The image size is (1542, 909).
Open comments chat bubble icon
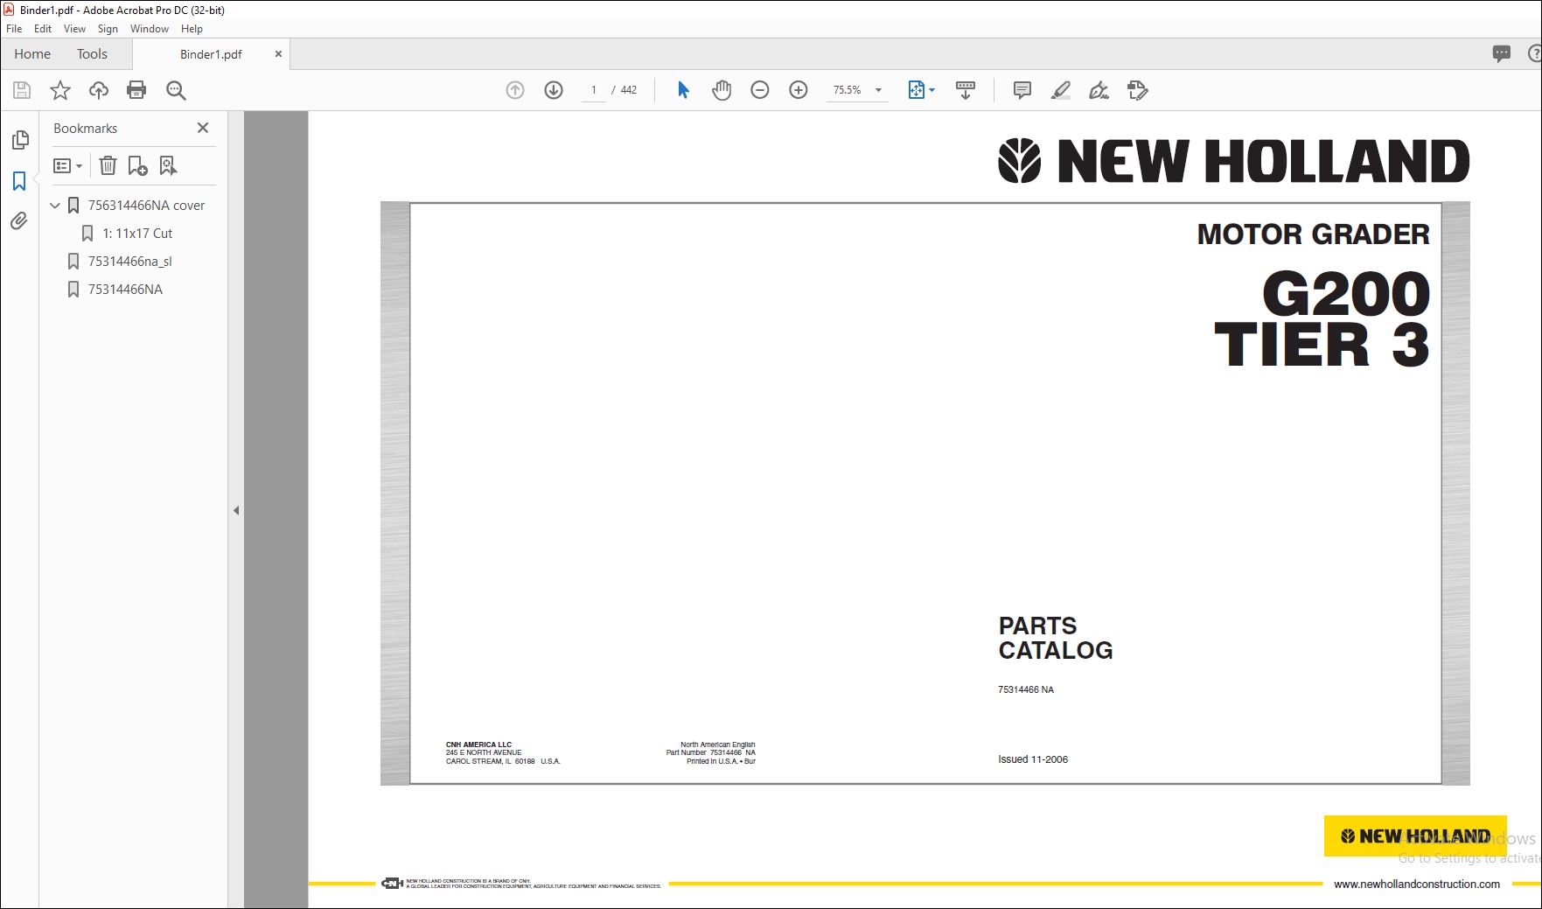tap(1502, 54)
